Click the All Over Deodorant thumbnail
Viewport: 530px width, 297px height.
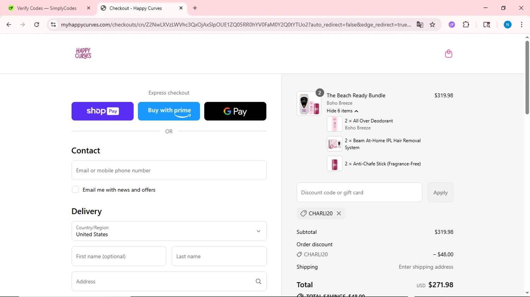pos(334,124)
